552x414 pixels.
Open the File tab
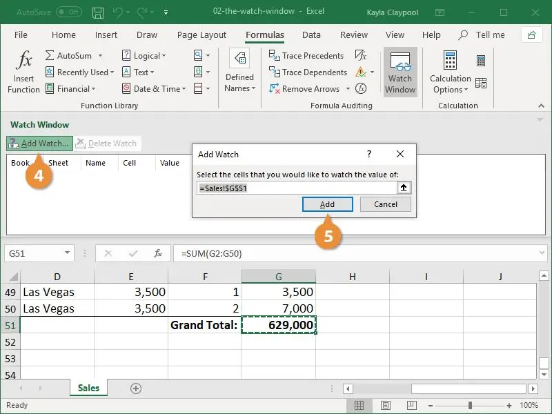[21, 35]
